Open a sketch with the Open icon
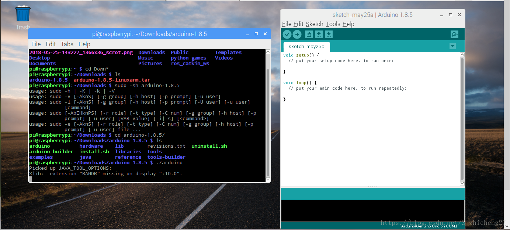510x230 pixels. coord(319,34)
